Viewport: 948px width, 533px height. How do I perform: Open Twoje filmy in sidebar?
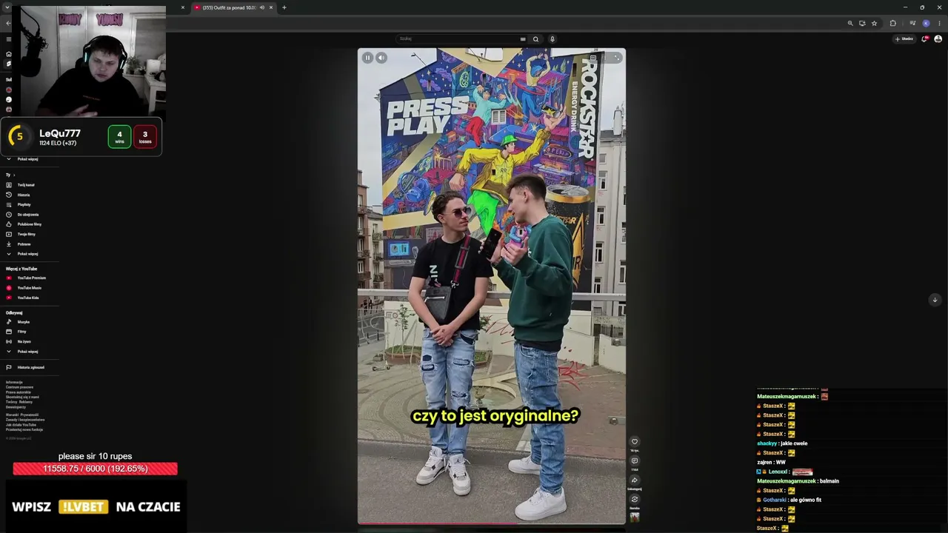[27, 234]
